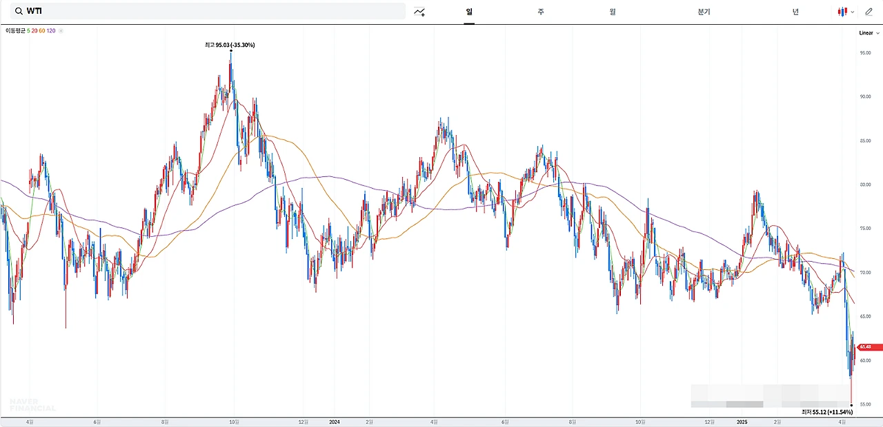Image resolution: width=883 pixels, height=427 pixels.
Task: Activate the pencil drawing tool
Action: tap(869, 12)
